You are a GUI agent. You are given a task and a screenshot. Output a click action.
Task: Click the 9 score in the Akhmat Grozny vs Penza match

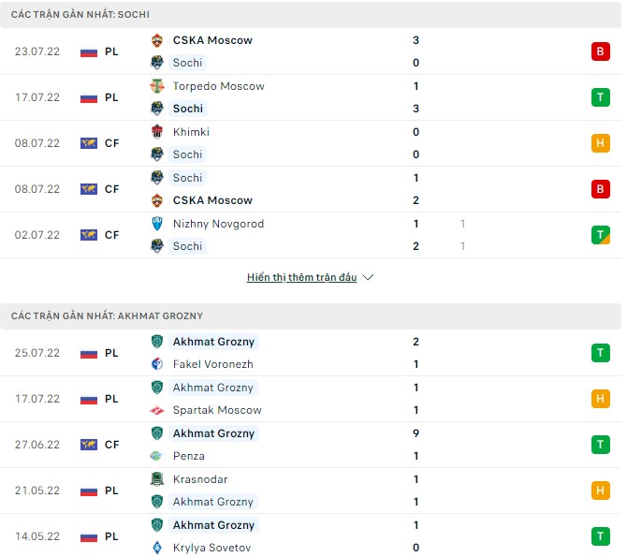click(x=416, y=433)
